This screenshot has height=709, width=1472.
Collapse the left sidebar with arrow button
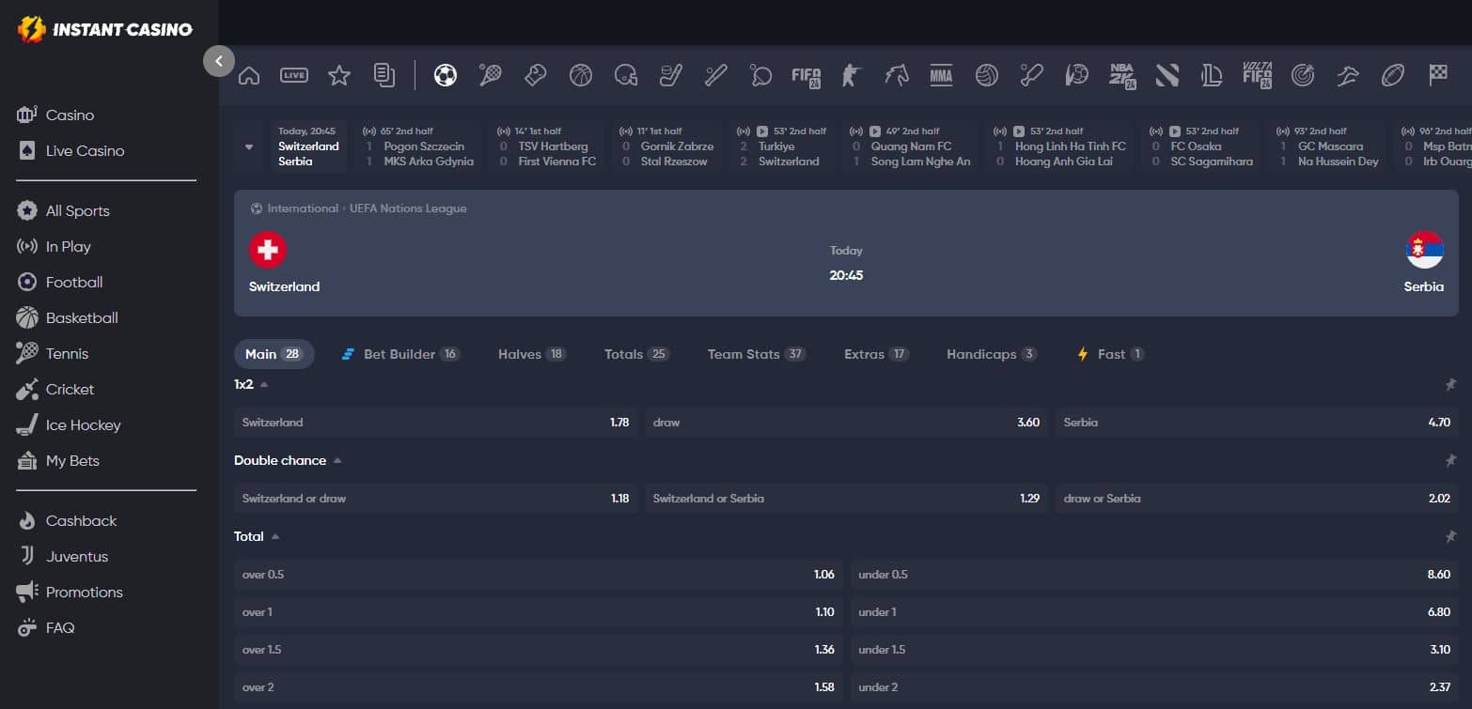point(219,61)
